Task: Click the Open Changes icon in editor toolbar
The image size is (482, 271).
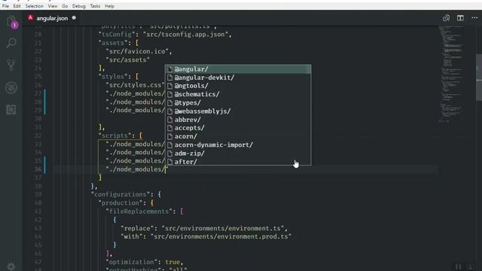Action: [x=447, y=18]
